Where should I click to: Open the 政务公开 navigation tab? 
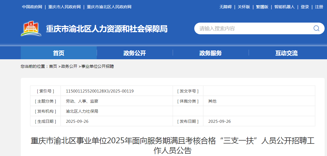pyautogui.click(x=135, y=53)
